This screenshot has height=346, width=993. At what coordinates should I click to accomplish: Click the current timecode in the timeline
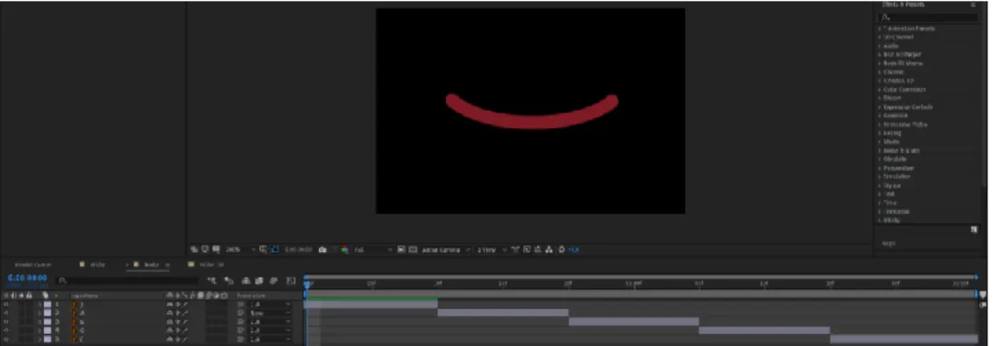[28, 278]
